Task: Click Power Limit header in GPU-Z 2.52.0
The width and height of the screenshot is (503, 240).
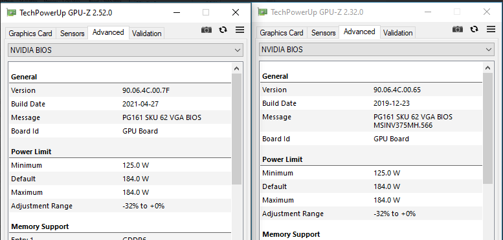Action: [31, 152]
